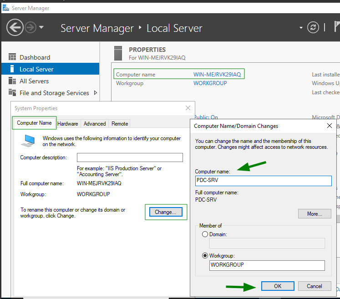340x299 pixels.
Task: Click the Local Server icon in sidebar
Action: click(12, 69)
